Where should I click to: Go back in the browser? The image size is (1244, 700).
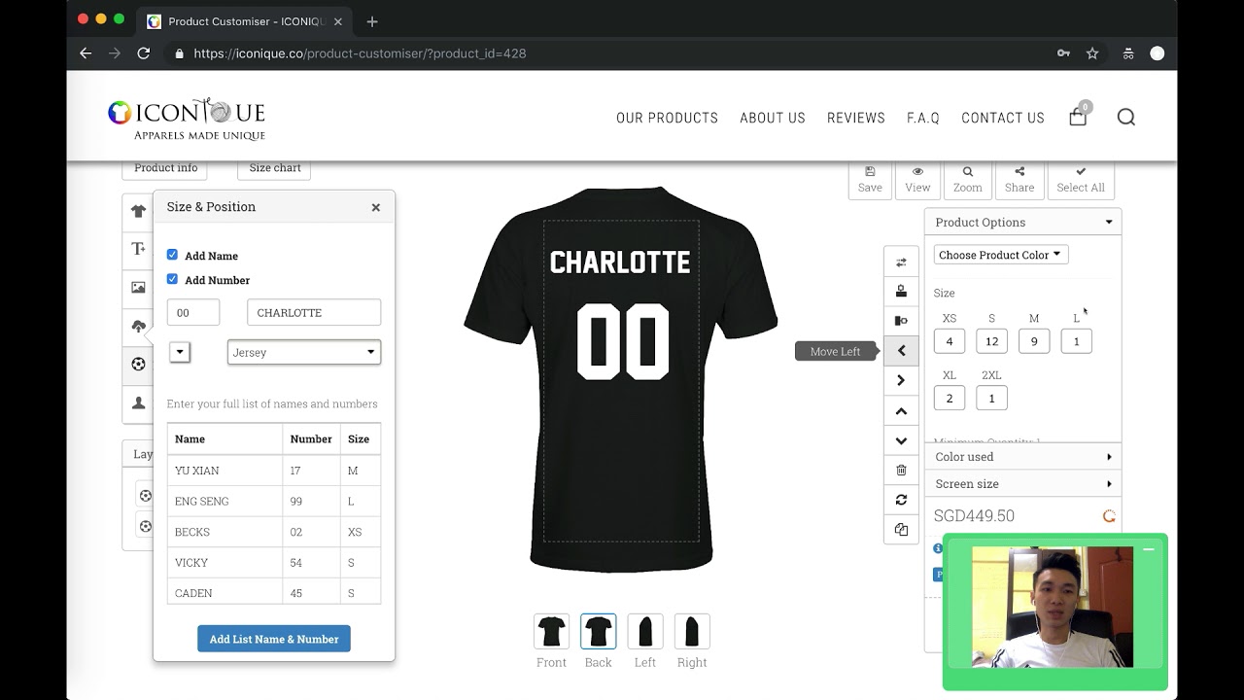click(86, 53)
